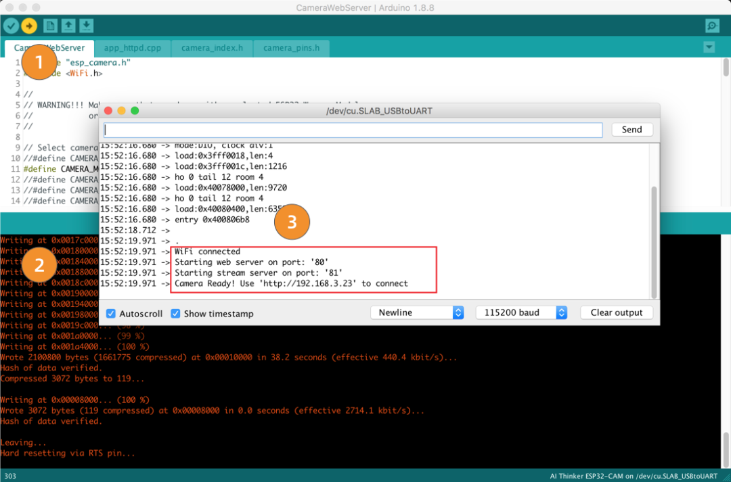This screenshot has width=731, height=482.
Task: Click the serial monitor input field
Action: [353, 130]
